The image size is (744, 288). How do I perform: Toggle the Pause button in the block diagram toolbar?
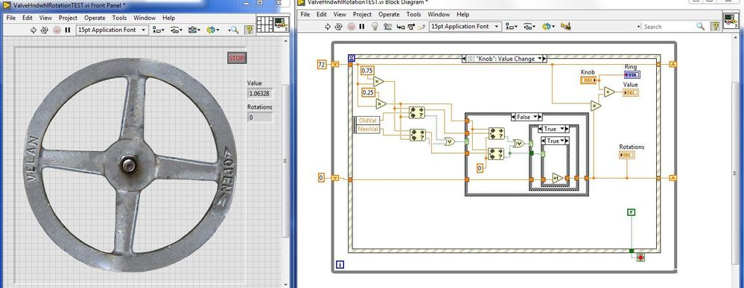(362, 27)
